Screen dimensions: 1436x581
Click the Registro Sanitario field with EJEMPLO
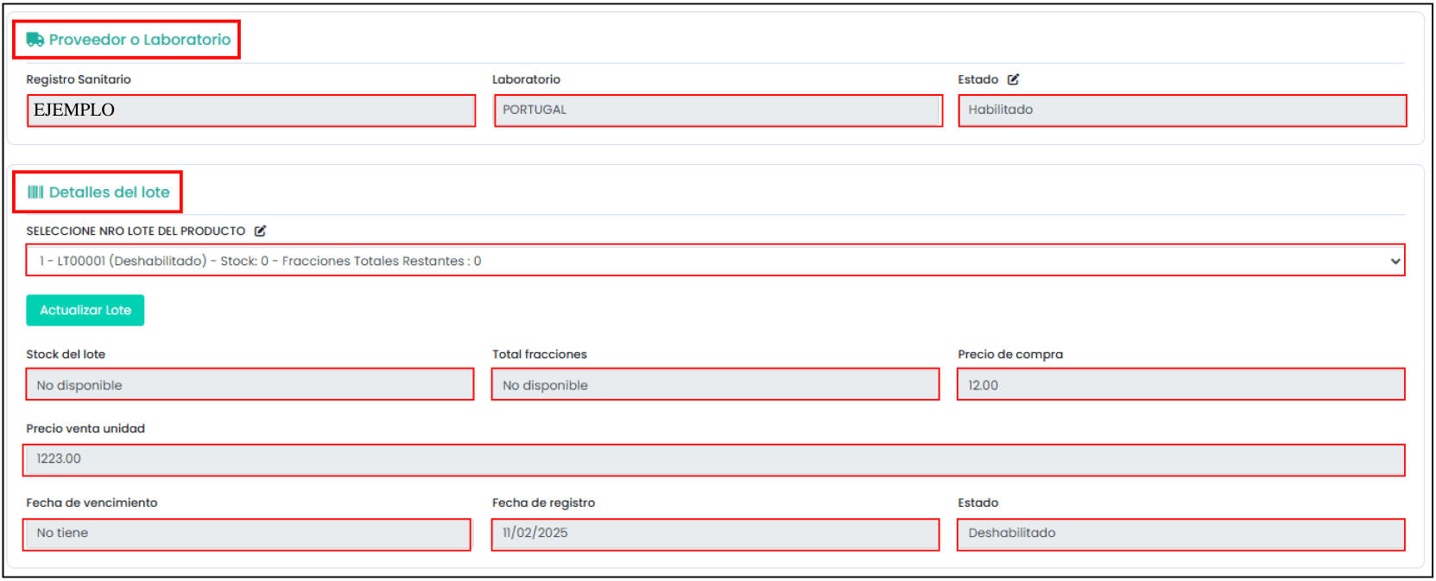[250, 111]
